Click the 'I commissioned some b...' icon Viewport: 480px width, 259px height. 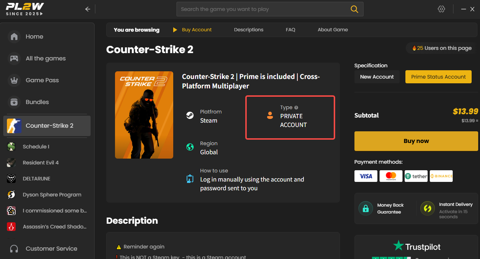point(11,211)
